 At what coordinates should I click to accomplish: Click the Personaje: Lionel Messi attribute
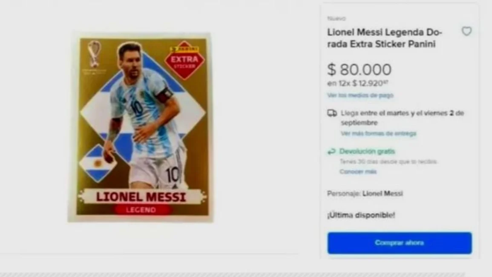click(x=365, y=193)
